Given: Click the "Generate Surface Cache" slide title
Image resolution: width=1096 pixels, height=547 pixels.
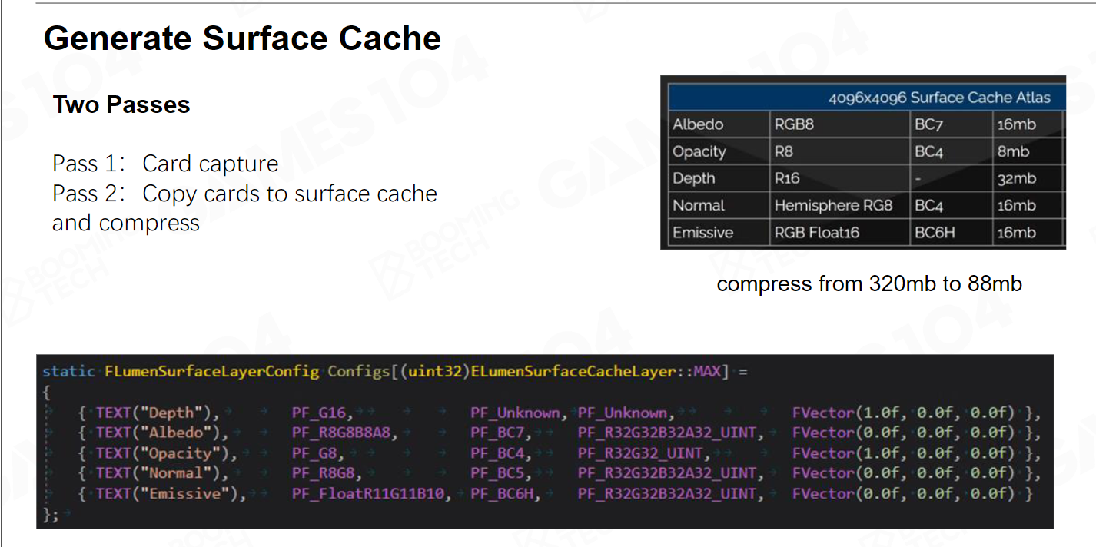Looking at the screenshot, I should coord(242,38).
